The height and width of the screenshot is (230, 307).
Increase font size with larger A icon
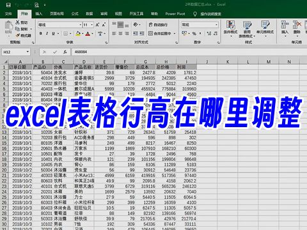point(97,25)
